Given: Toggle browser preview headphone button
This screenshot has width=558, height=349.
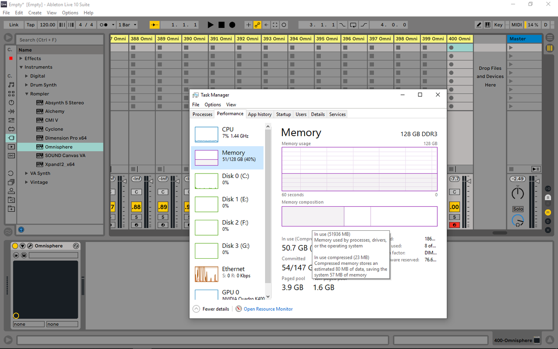Looking at the screenshot, I should point(21,229).
